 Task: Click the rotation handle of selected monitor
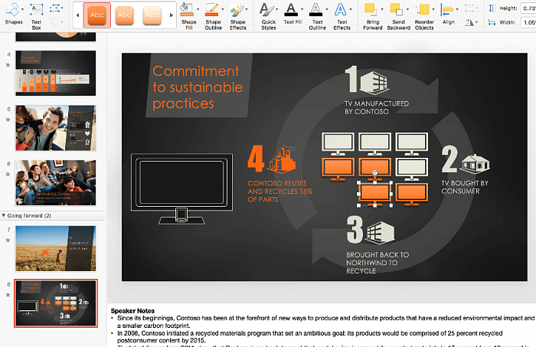pos(374,172)
